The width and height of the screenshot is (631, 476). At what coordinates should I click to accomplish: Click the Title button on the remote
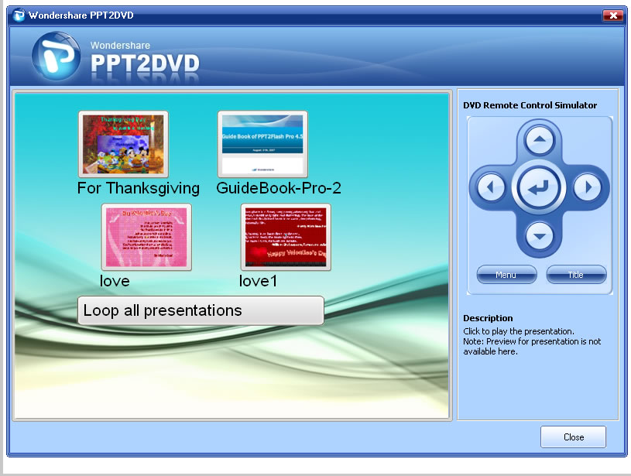pos(576,275)
